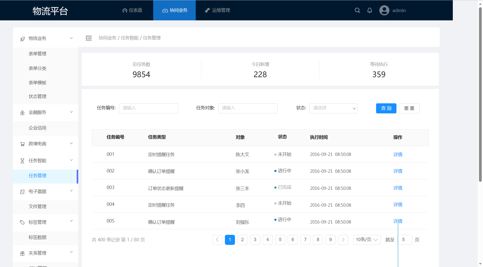Click the 总任务数 value 9854
Screen dimensions: 483x267
[141, 75]
